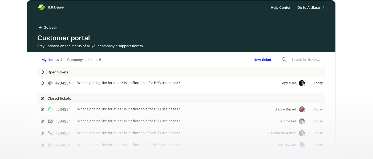Click Guy Hawkins' avatar
The width and height of the screenshot is (373, 159).
[302, 145]
